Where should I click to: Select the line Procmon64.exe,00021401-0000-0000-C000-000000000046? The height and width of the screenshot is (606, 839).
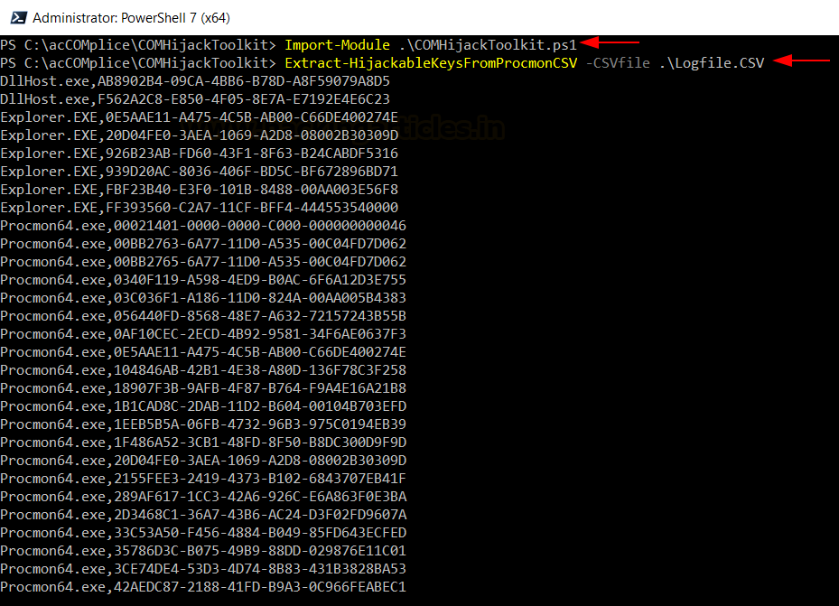(203, 226)
